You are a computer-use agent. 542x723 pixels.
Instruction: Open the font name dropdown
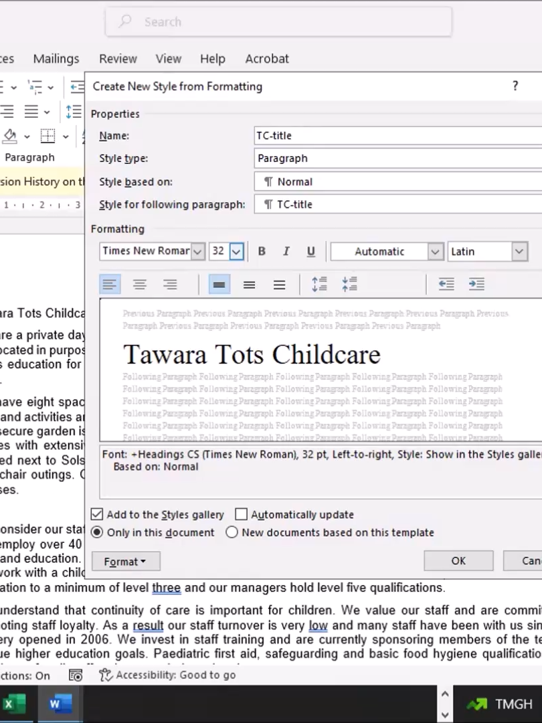(x=197, y=251)
